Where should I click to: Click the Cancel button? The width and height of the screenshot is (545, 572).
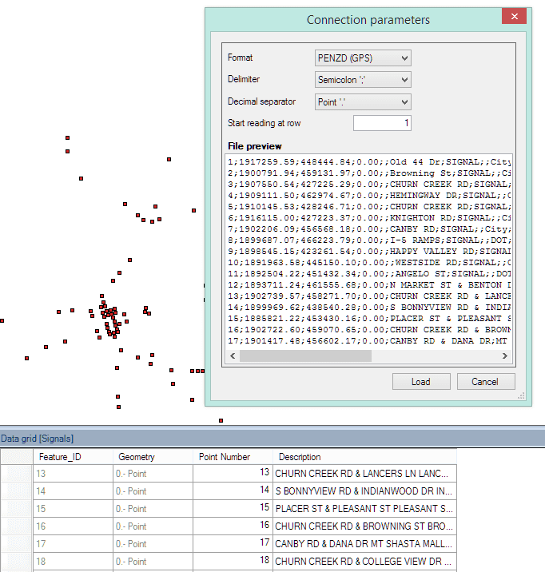pyautogui.click(x=486, y=382)
